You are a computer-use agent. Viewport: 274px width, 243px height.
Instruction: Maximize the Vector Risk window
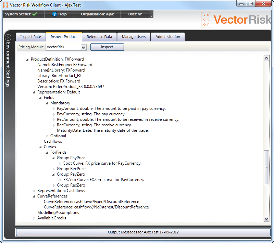[x=251, y=4]
